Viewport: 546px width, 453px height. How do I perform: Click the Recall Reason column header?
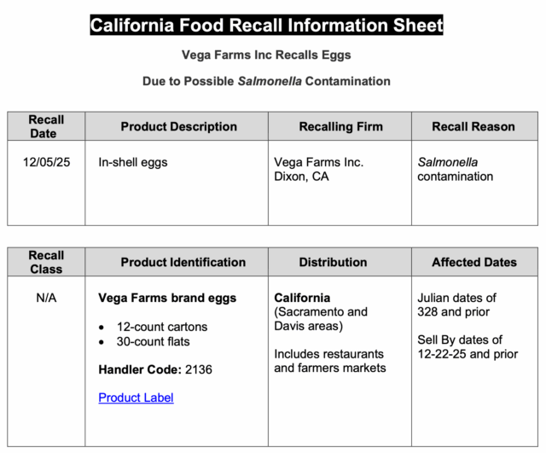(x=473, y=126)
